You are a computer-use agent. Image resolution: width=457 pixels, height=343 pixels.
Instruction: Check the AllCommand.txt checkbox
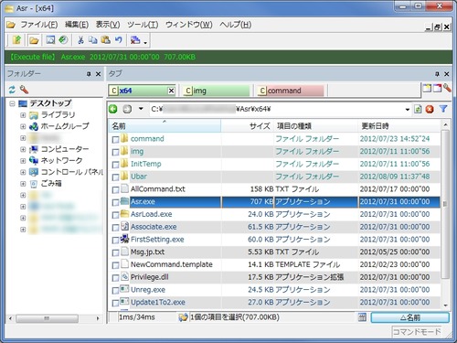click(115, 190)
